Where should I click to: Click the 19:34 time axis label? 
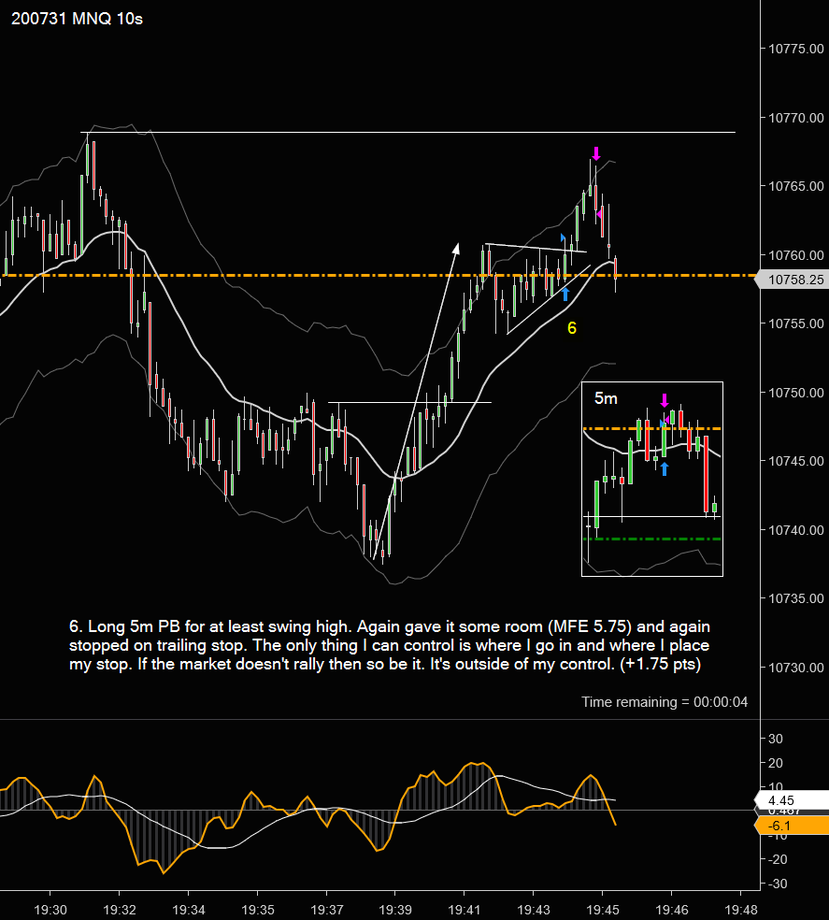pyautogui.click(x=189, y=910)
